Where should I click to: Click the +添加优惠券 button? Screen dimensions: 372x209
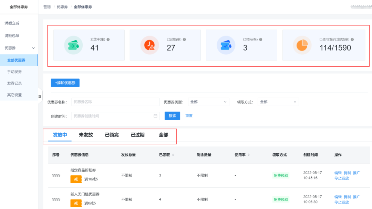65,83
